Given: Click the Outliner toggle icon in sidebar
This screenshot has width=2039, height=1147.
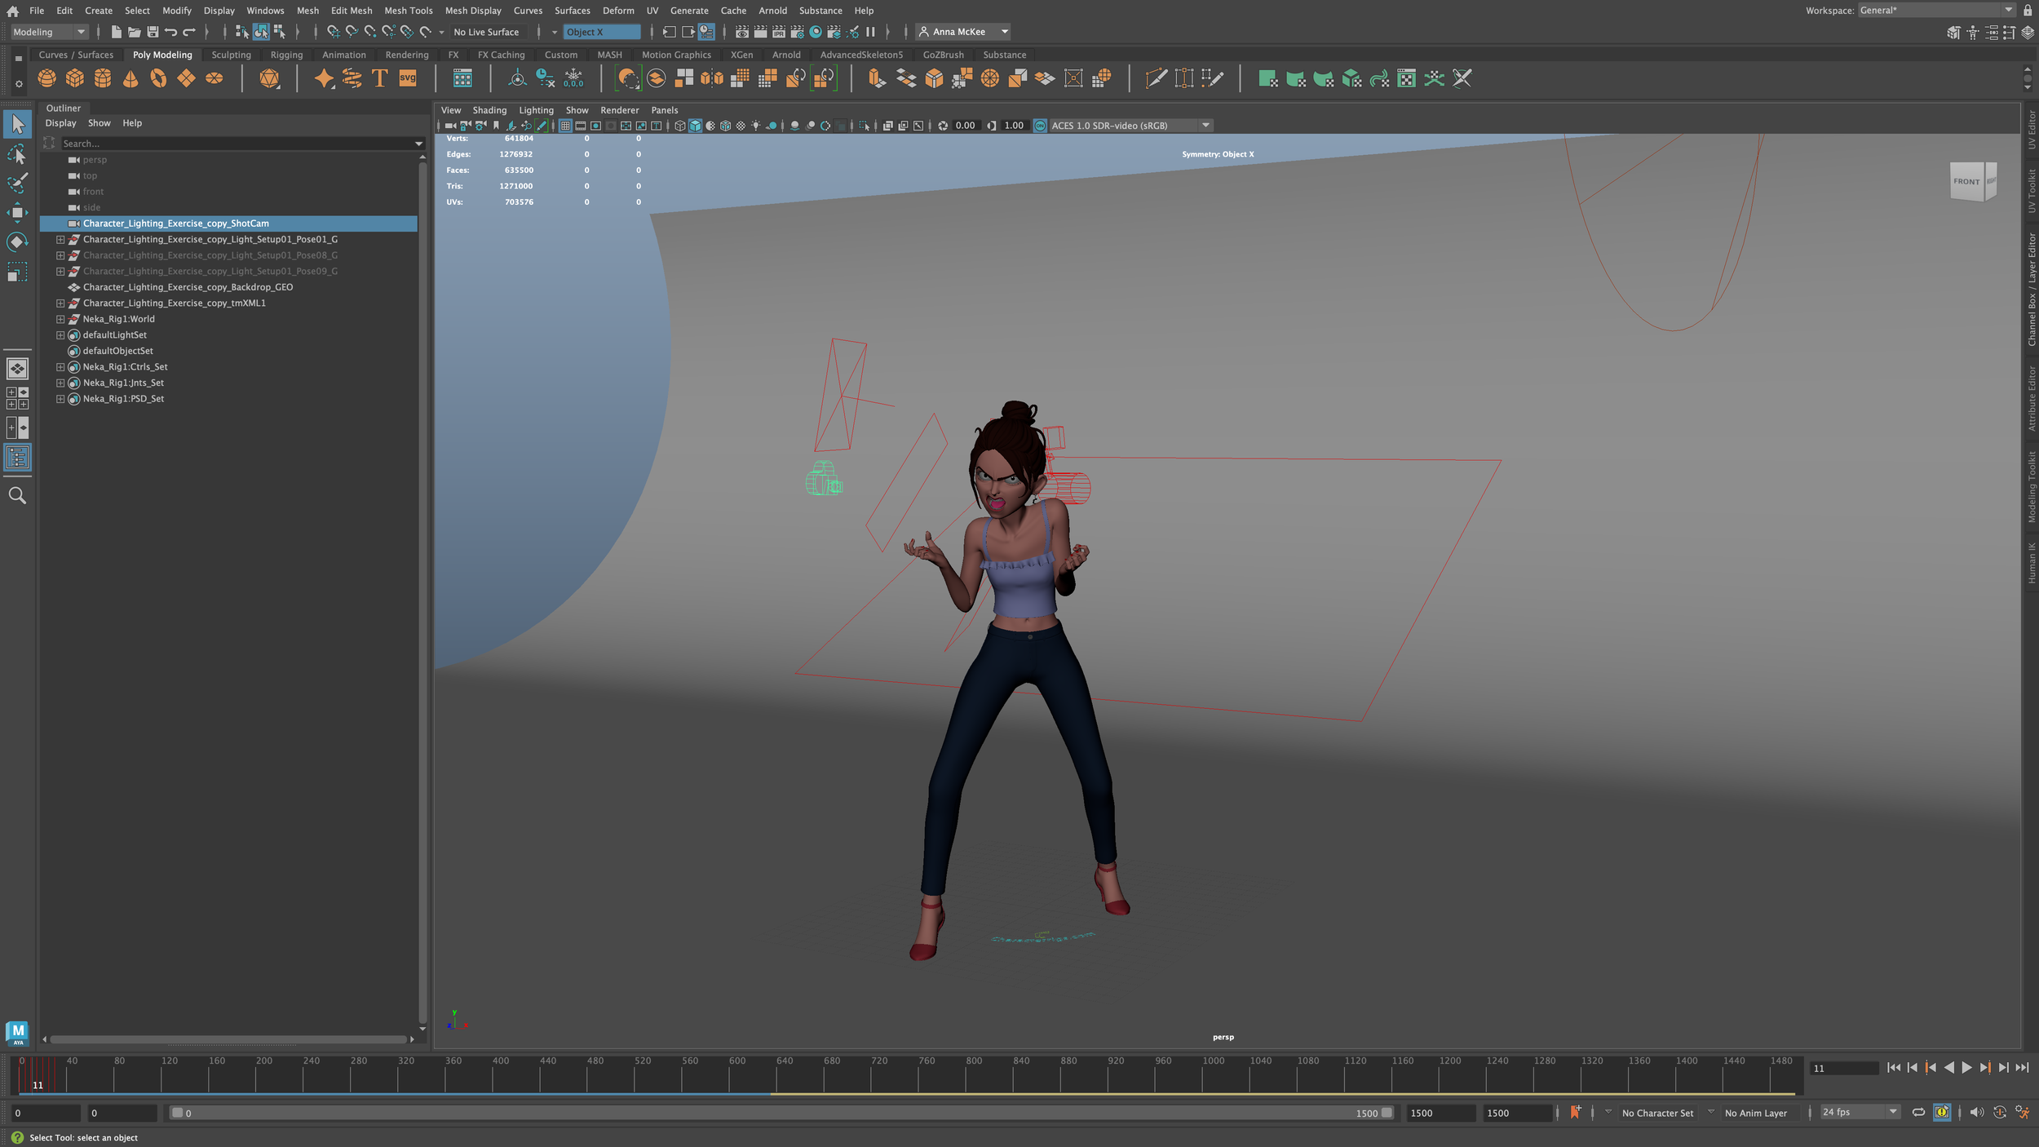Looking at the screenshot, I should pyautogui.click(x=17, y=458).
